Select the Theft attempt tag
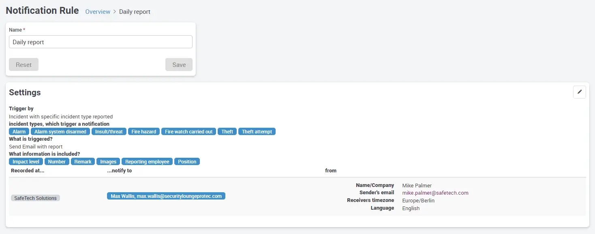595x234 pixels. pos(257,132)
